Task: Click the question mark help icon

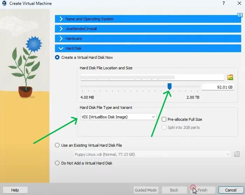Action: pyautogui.click(x=223, y=4)
